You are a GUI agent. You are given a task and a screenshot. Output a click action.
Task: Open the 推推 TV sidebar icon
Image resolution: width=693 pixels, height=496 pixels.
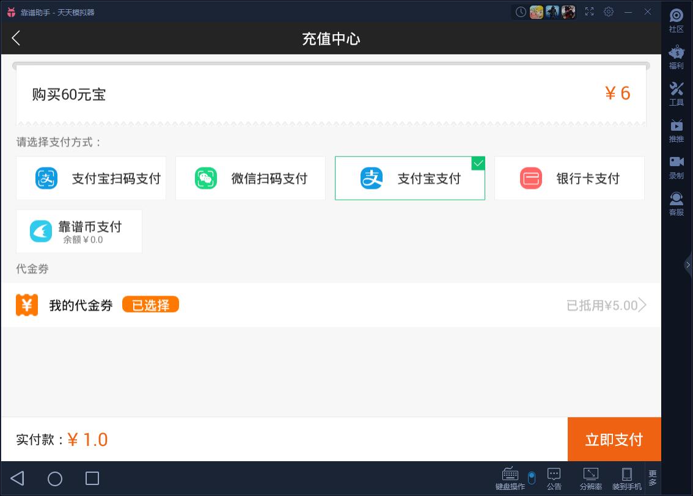click(676, 131)
